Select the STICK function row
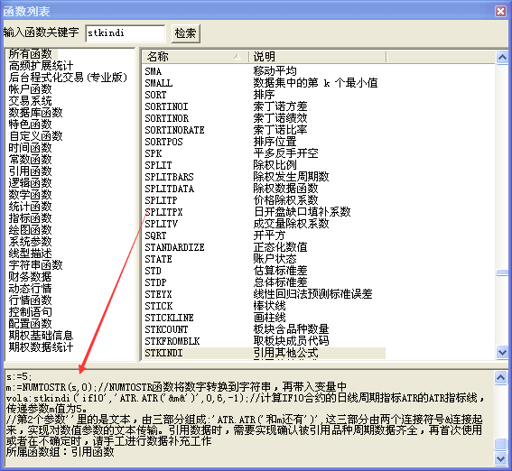This screenshot has height=471, width=512. coord(265,306)
